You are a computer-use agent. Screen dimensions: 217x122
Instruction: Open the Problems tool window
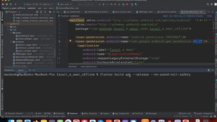point(59,114)
